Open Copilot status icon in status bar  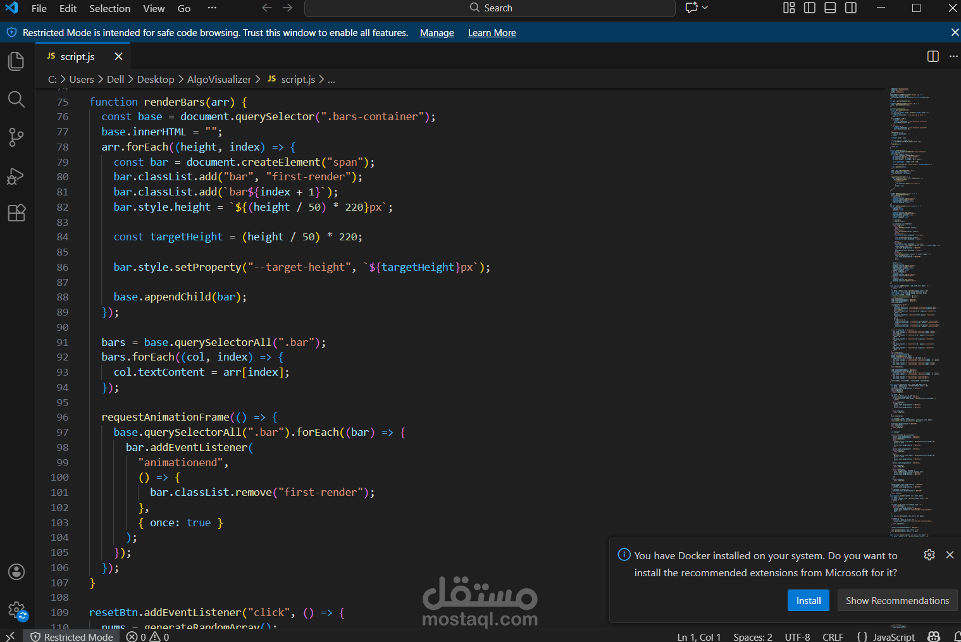coord(934,636)
